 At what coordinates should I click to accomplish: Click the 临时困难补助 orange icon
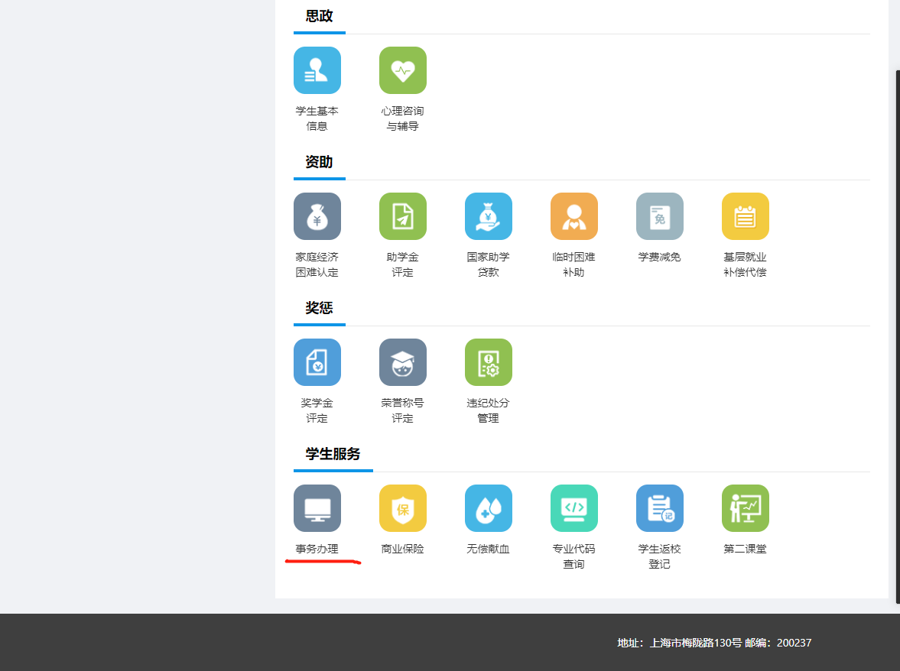click(574, 216)
